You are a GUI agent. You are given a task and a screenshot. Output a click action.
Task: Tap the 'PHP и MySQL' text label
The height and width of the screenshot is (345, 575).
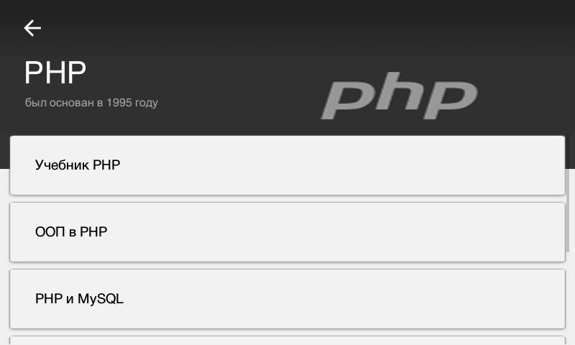[79, 299]
